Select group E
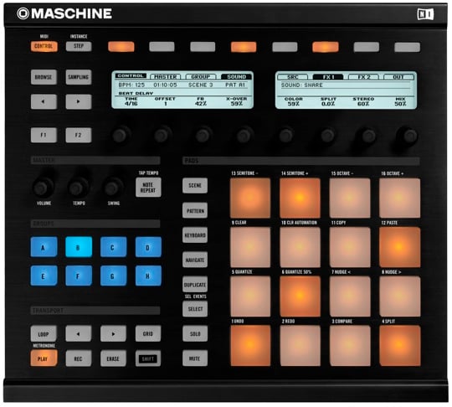The width and height of the screenshot is (452, 407). click(x=44, y=276)
